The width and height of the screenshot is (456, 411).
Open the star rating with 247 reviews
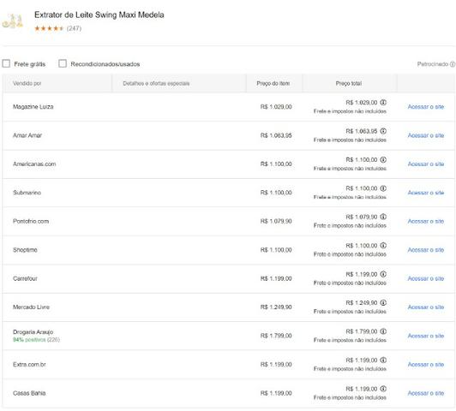[57, 28]
